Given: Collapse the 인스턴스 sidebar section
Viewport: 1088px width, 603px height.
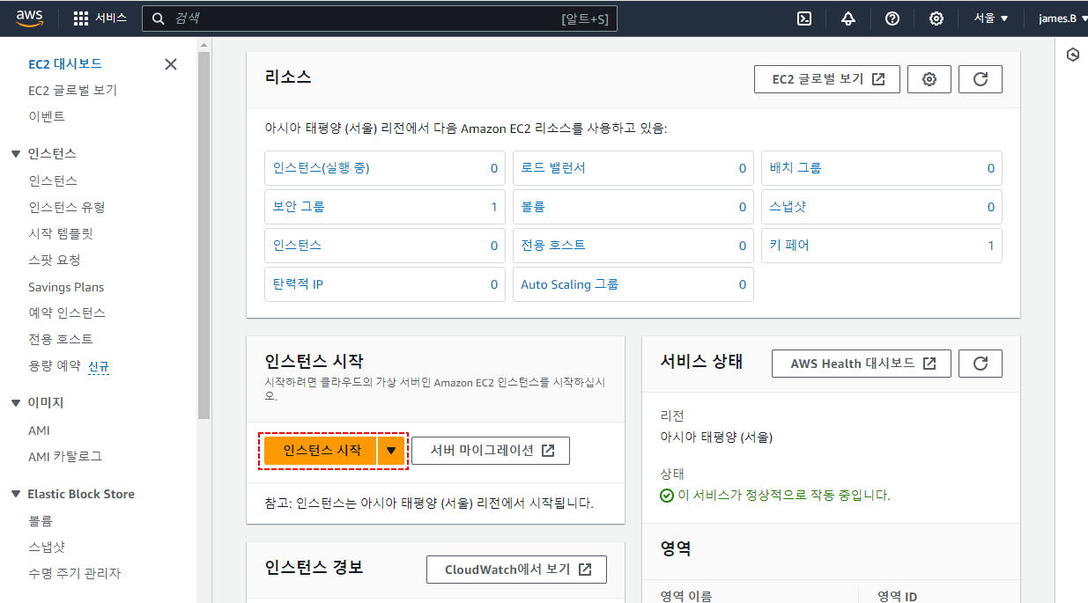Looking at the screenshot, I should (15, 154).
